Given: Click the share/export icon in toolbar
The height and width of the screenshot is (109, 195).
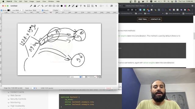Looking at the screenshot, I should coord(112,6).
